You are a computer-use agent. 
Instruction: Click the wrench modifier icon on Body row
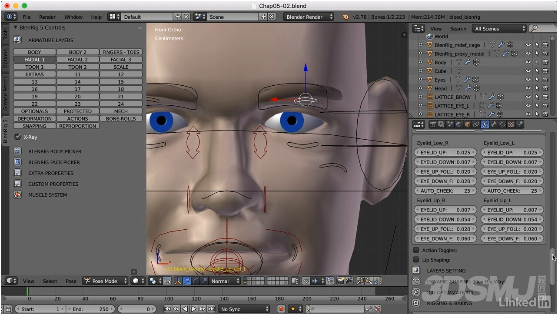coord(468,62)
